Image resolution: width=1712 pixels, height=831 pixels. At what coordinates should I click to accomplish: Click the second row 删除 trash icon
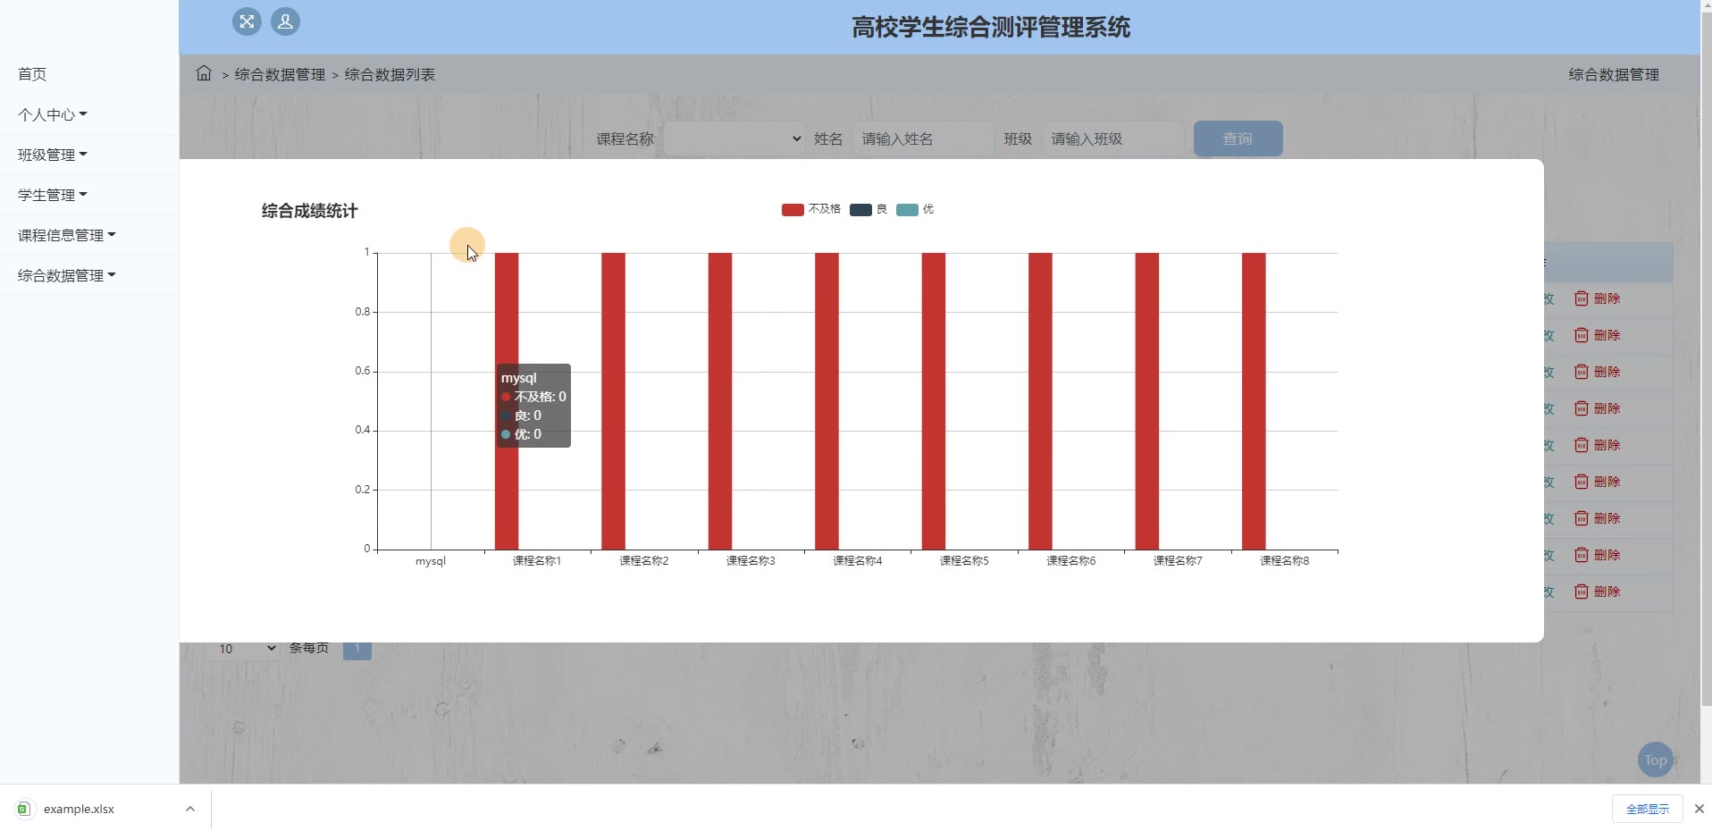pos(1581,335)
